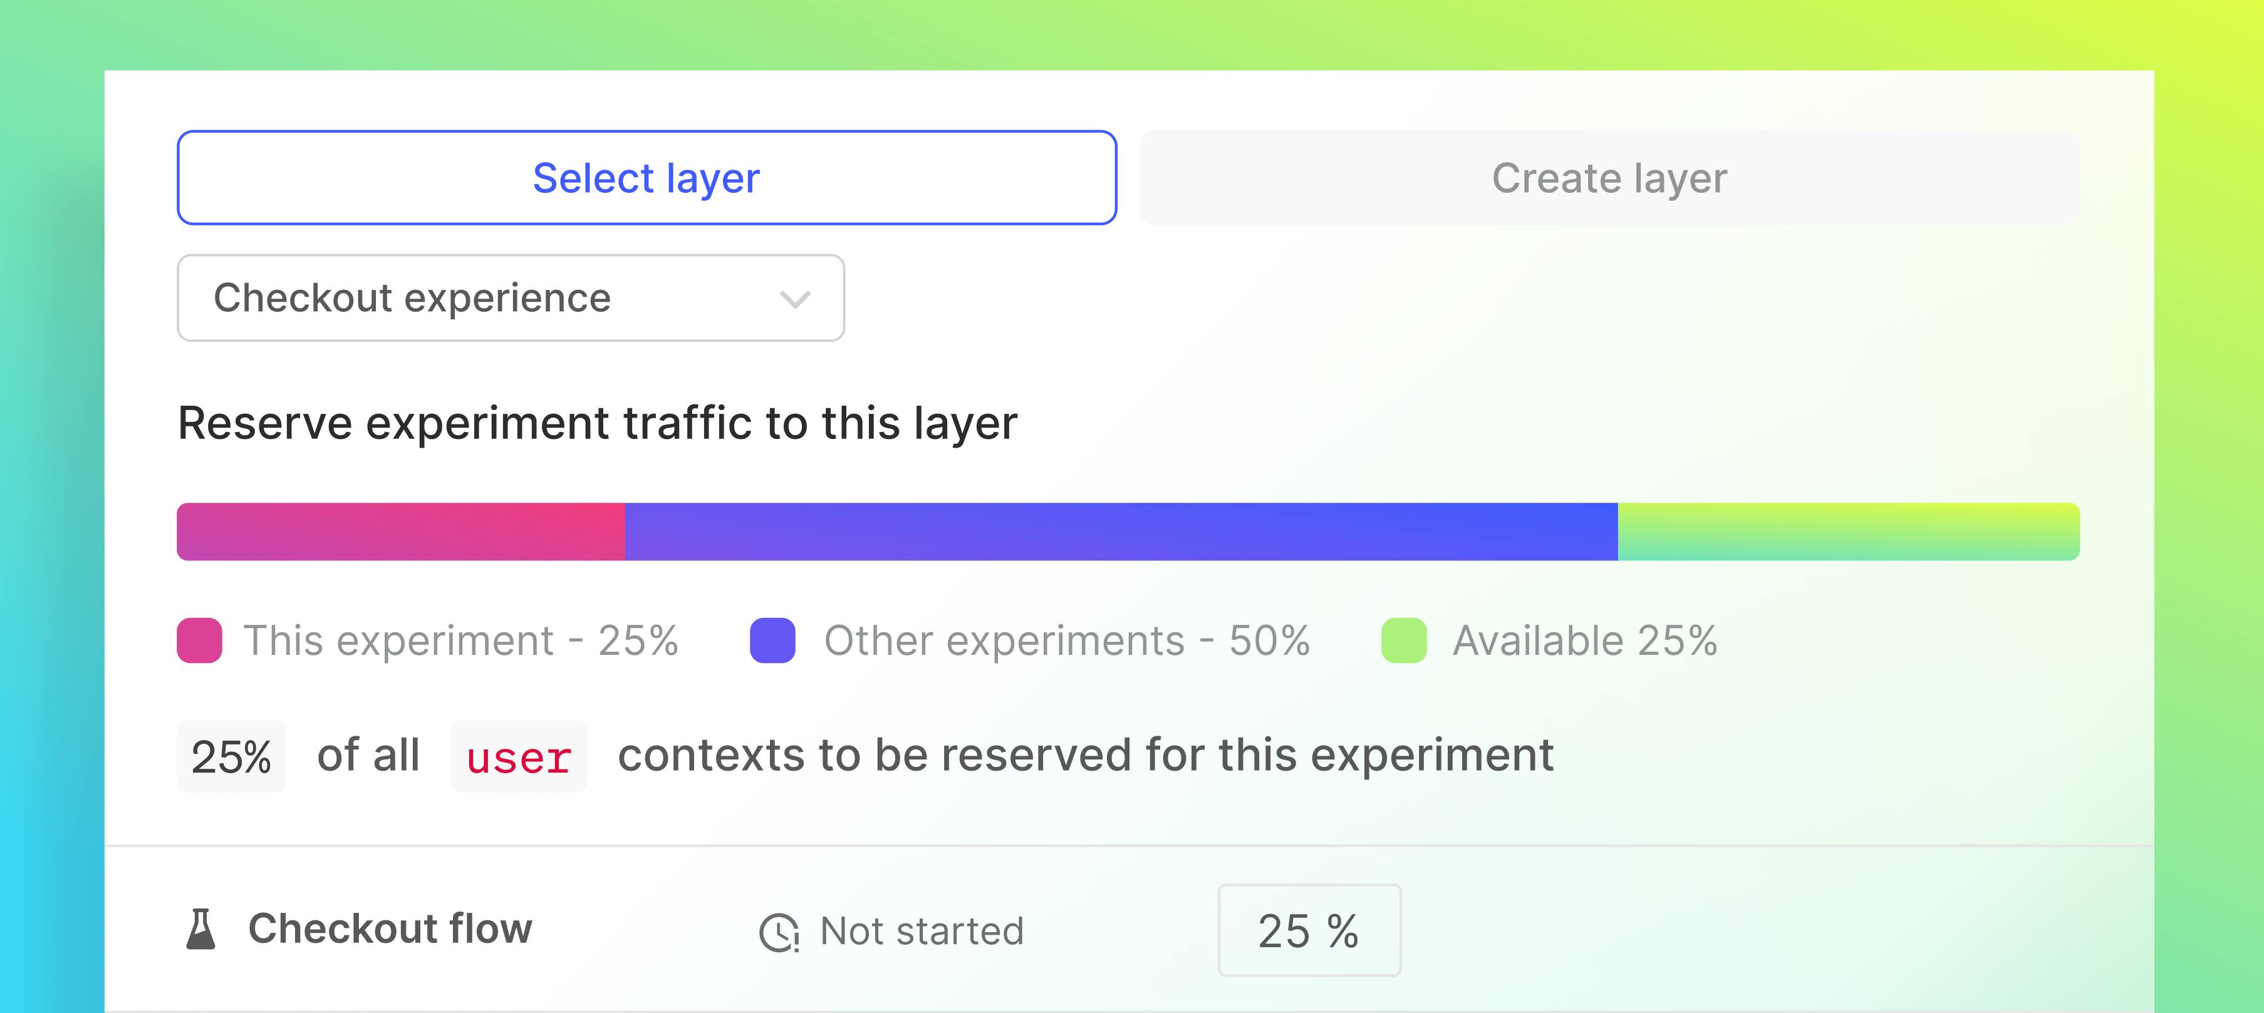Screen dimensions: 2264x1013
Task: Click the Not started clock icon
Action: [x=779, y=932]
